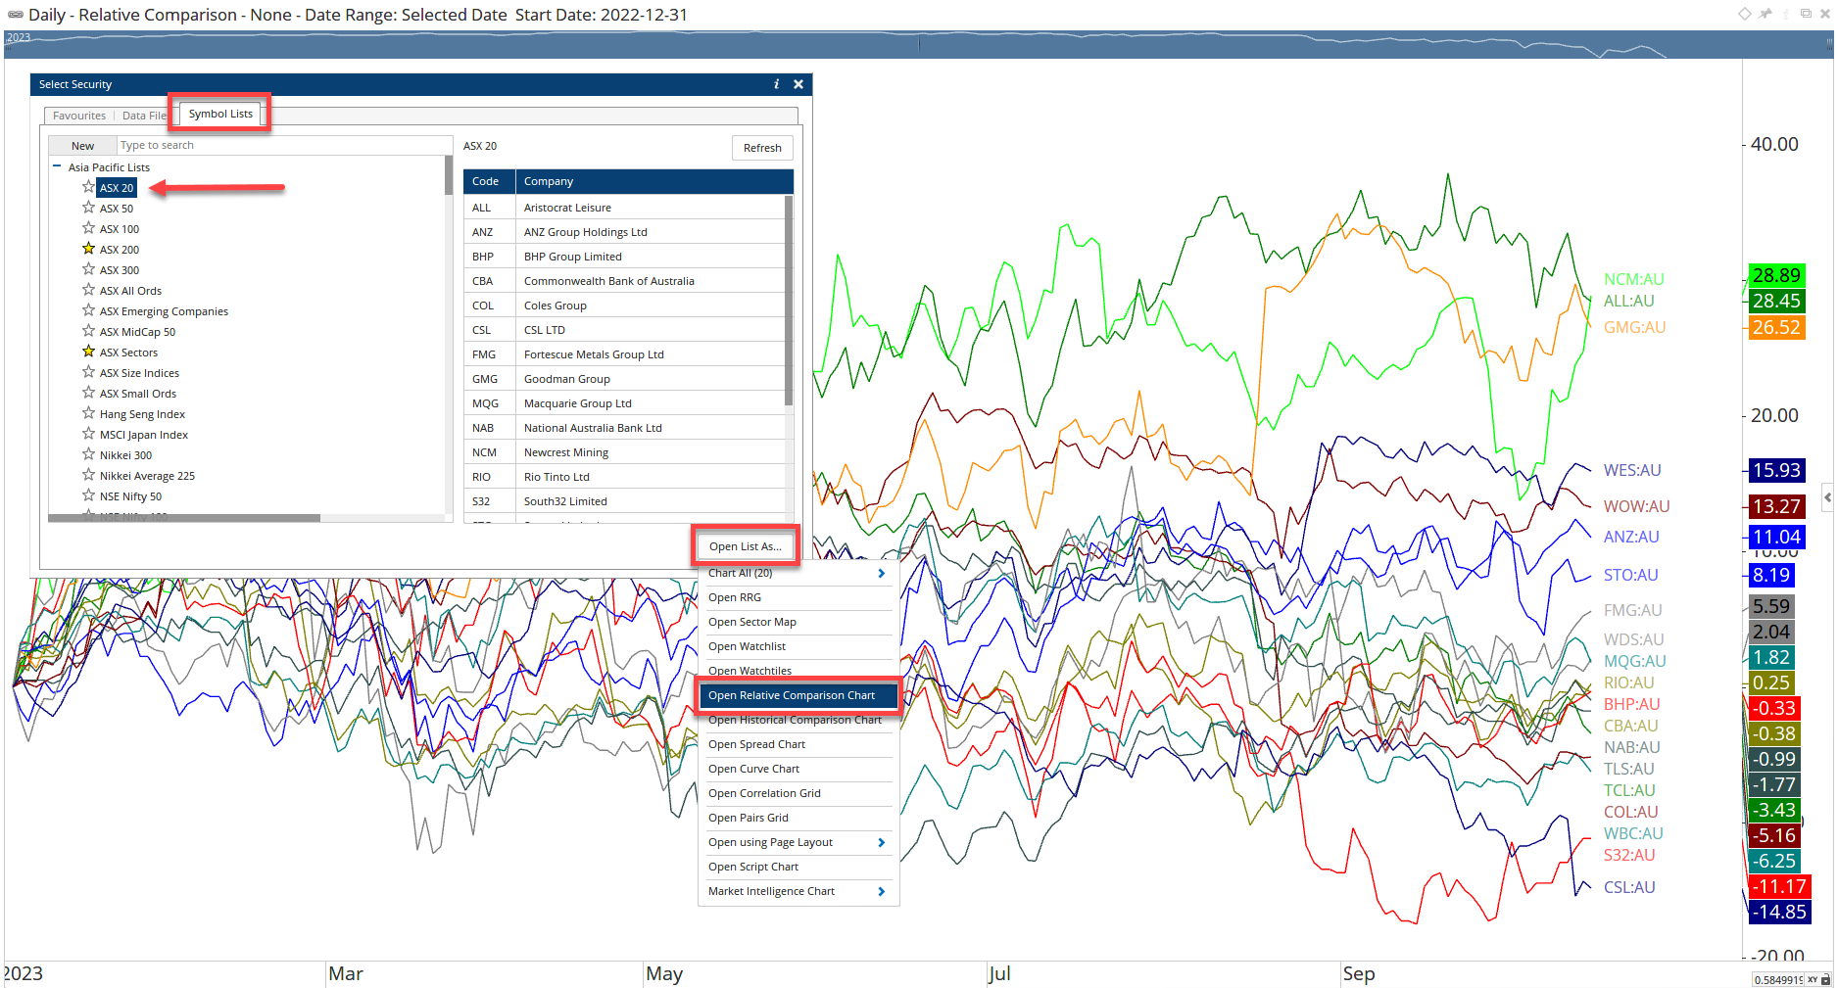This screenshot has width=1838, height=988.
Task: Toggle favourite star for ASX MidCap 50
Action: [x=88, y=331]
